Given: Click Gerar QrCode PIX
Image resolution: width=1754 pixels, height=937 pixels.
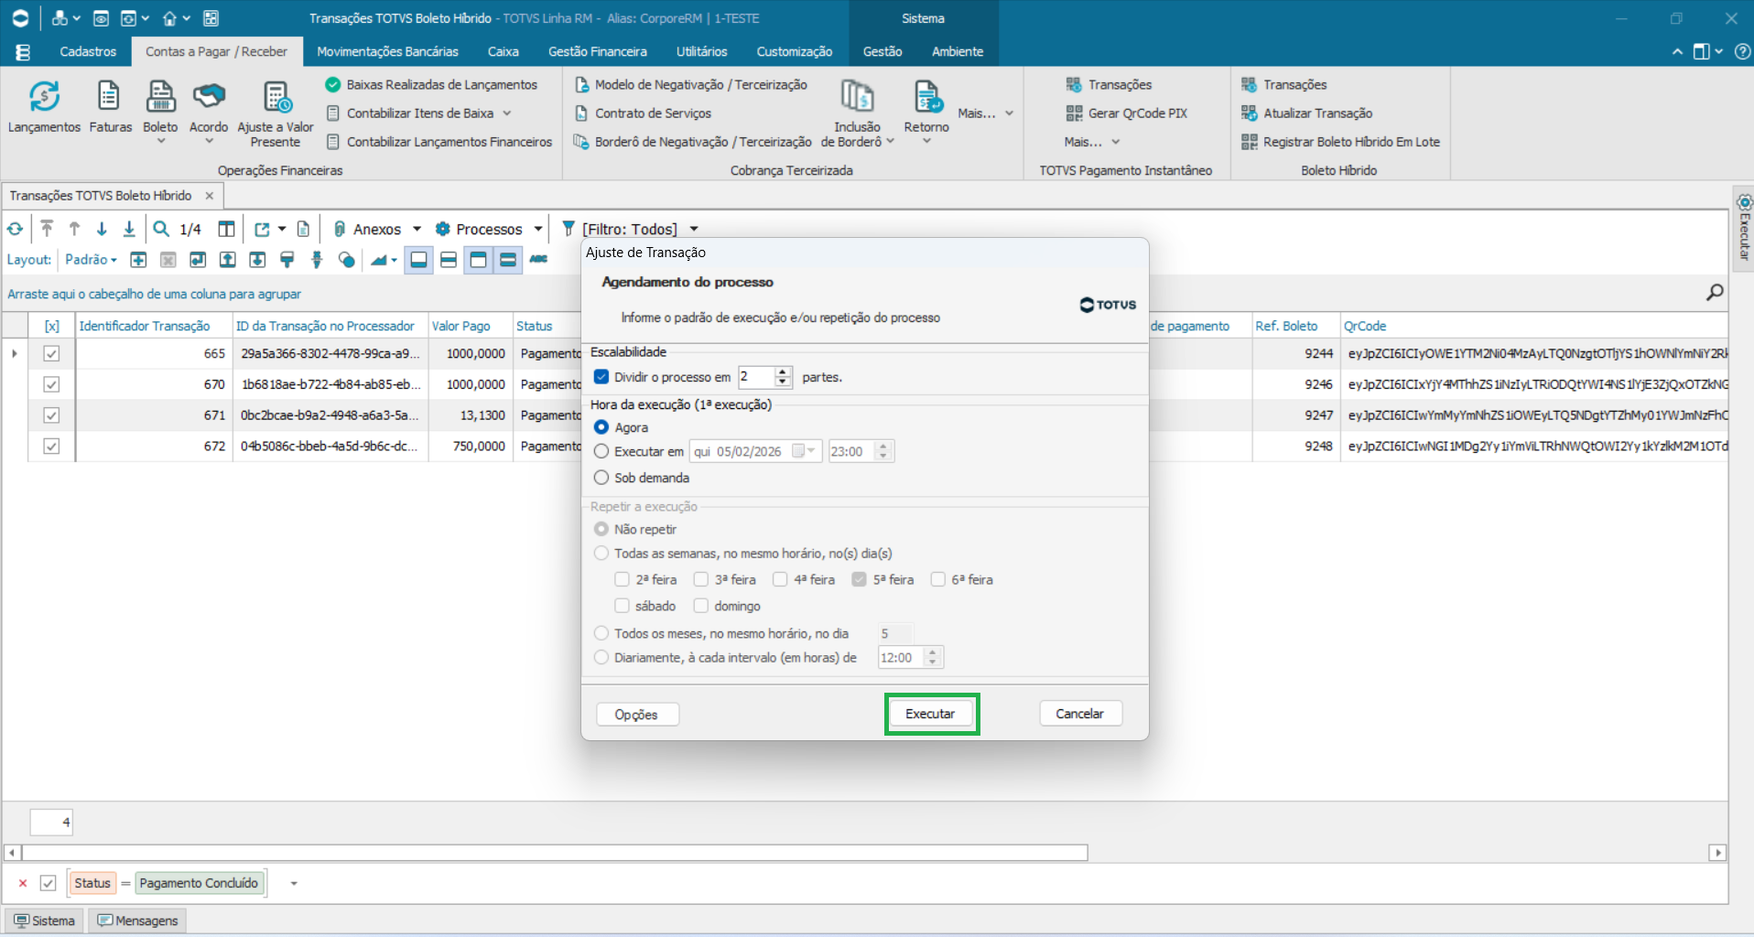Looking at the screenshot, I should coord(1127,113).
